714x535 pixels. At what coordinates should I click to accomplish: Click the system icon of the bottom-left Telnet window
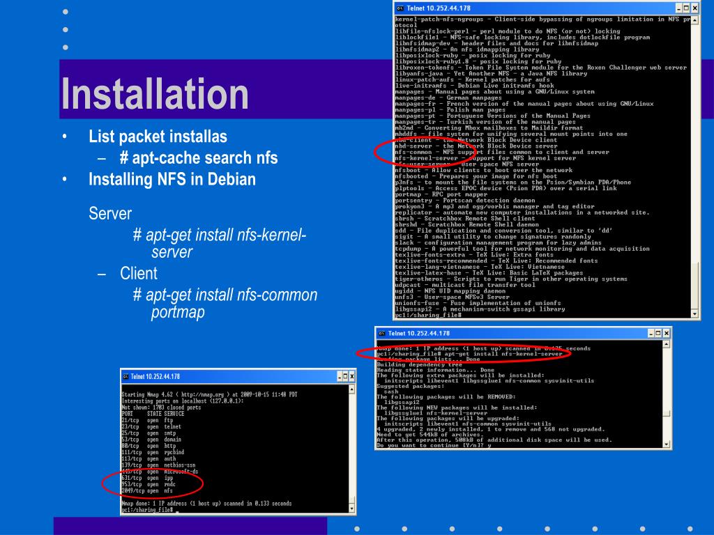pyautogui.click(x=126, y=377)
